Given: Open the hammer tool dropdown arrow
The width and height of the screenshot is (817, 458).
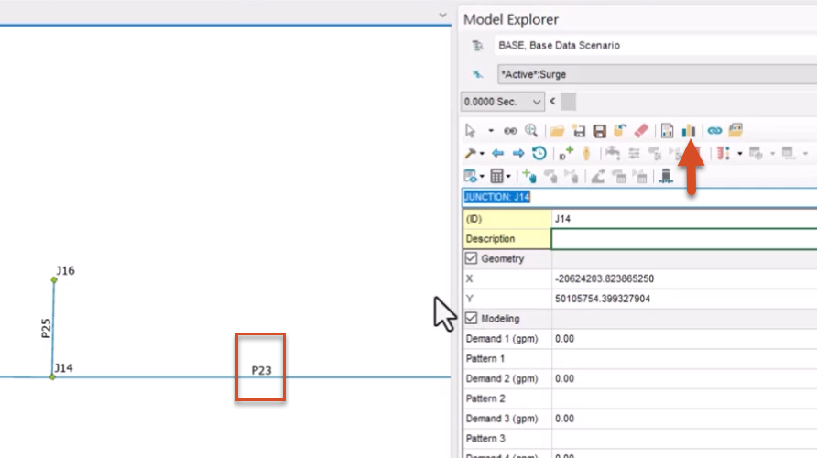Looking at the screenshot, I should click(x=482, y=154).
